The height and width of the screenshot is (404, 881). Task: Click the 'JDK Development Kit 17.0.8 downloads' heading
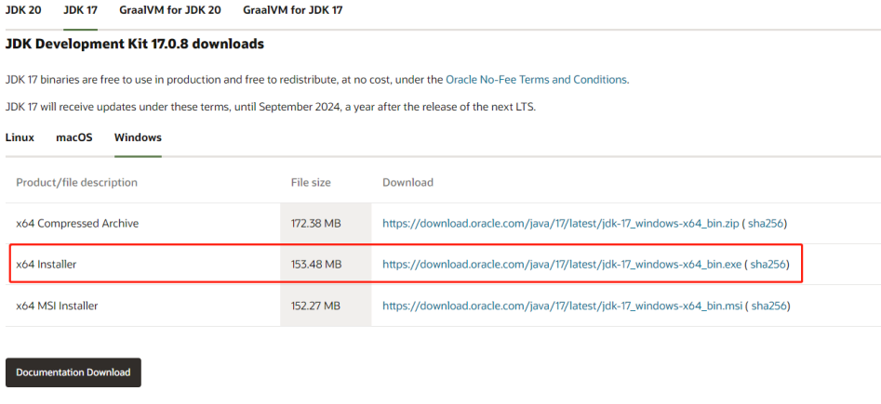(x=135, y=44)
